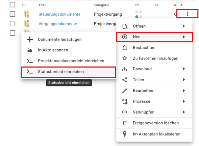Image resolution: width=199 pixels, height=146 pixels.
Task: Open the Steuerungsdokumente link
Action: pyautogui.click(x=59, y=14)
